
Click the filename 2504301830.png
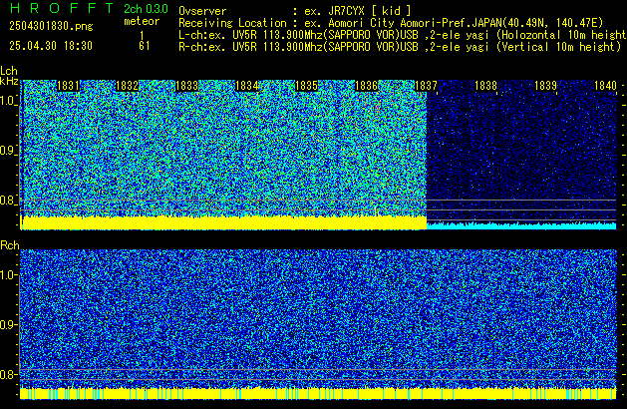51,26
